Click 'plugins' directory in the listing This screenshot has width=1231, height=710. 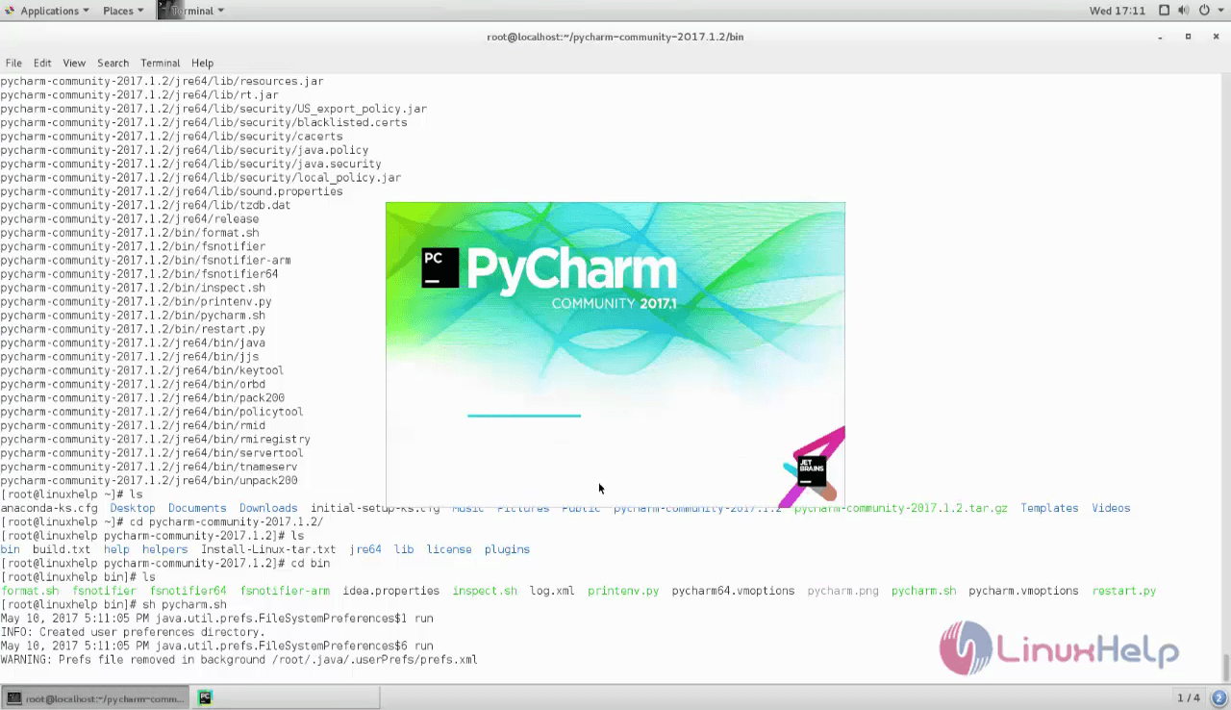click(x=507, y=549)
